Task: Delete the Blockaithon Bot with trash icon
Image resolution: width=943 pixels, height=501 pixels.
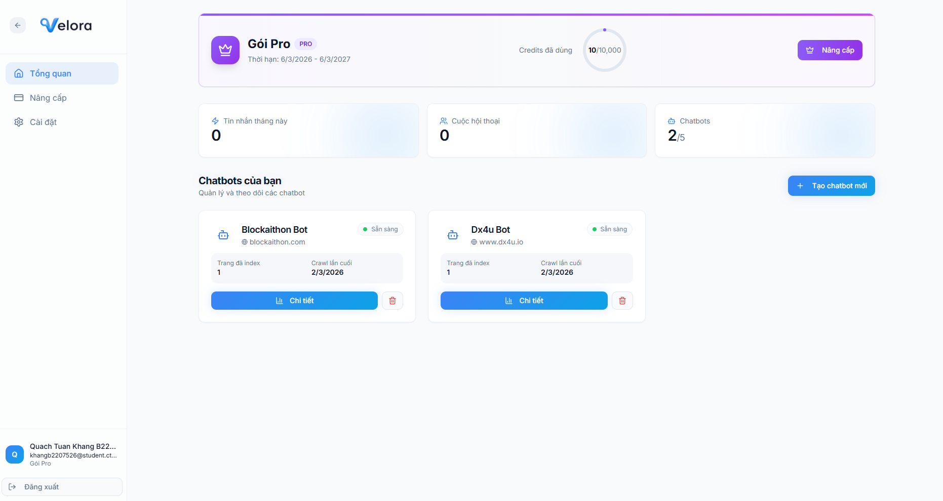Action: (x=392, y=301)
